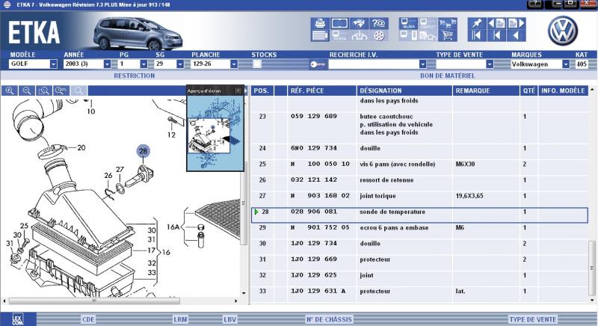Expand the PG dropdown
The width and height of the screenshot is (598, 326).
click(144, 64)
